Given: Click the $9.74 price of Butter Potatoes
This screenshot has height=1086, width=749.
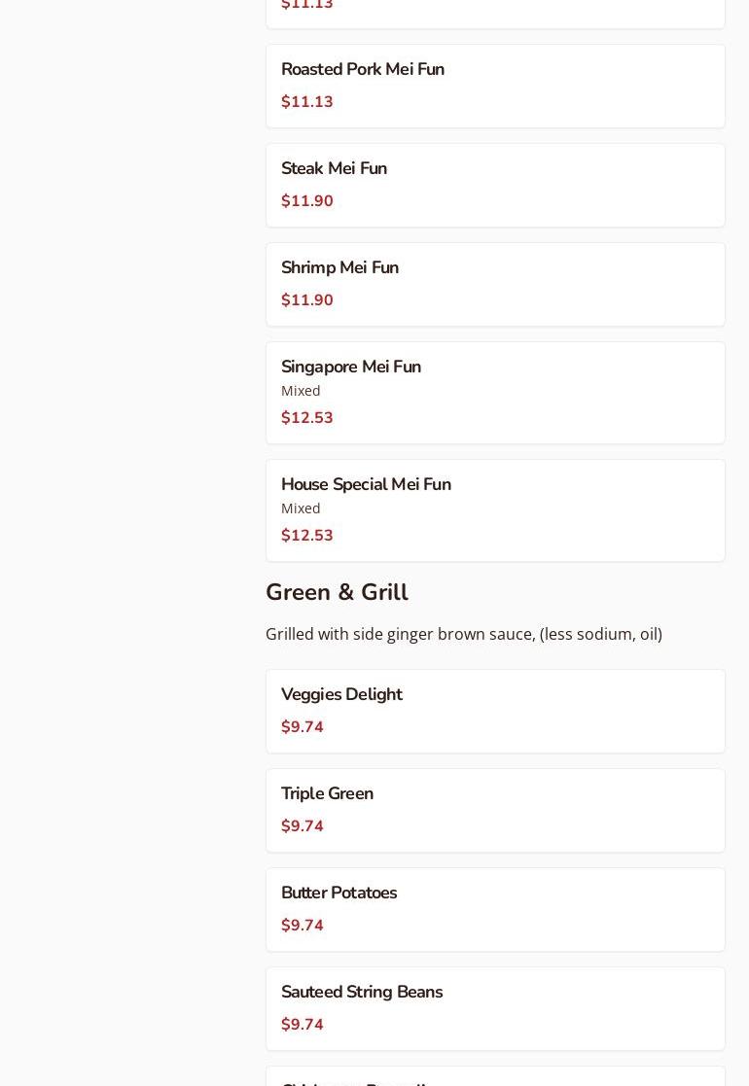Looking at the screenshot, I should point(303,926).
